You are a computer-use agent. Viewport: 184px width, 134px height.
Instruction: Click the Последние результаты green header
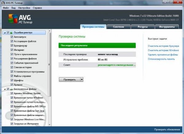97,45
